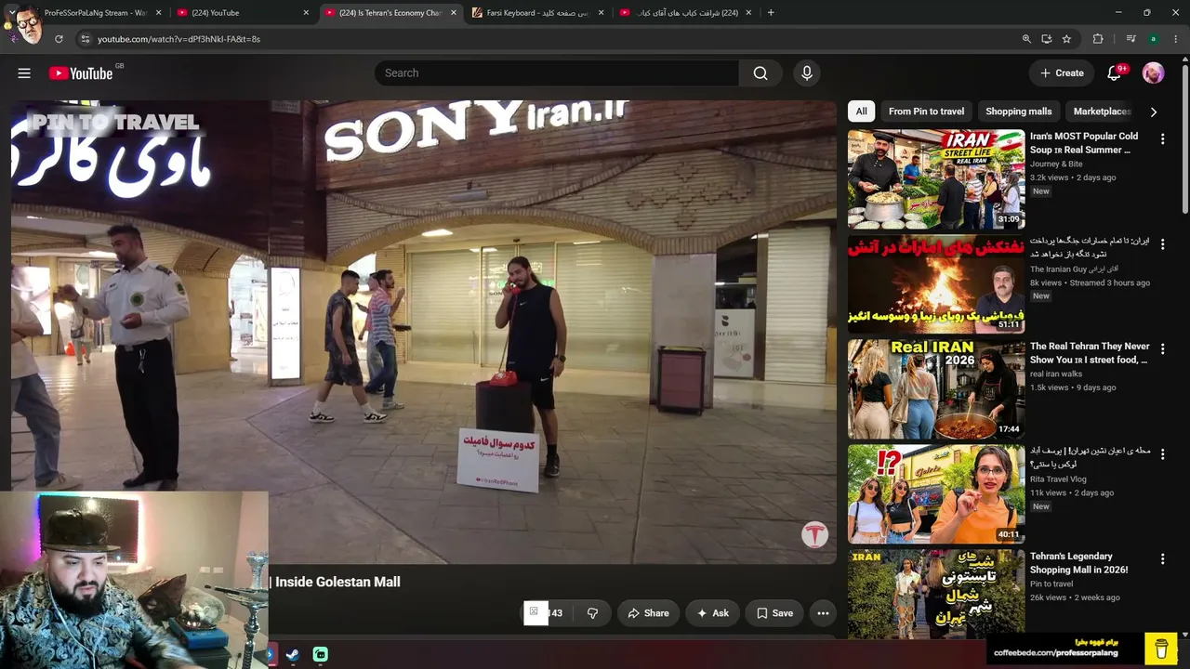Go to YouTube home via logo
This screenshot has height=669, width=1190.
coord(81,73)
